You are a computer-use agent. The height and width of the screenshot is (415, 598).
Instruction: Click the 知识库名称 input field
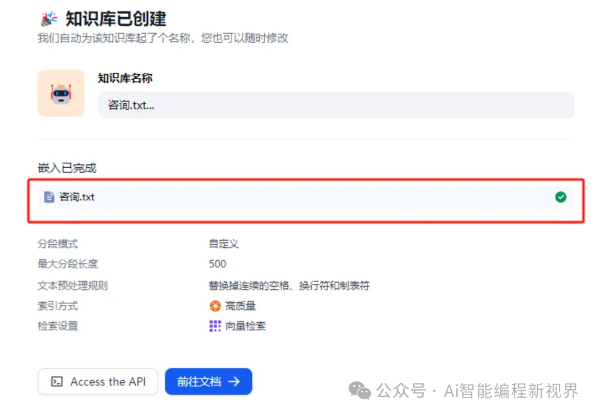click(x=336, y=105)
